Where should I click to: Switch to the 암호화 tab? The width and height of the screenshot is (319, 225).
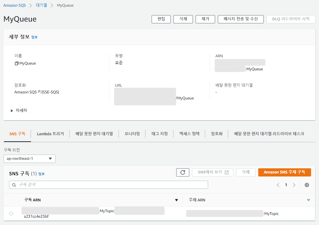[217, 134]
